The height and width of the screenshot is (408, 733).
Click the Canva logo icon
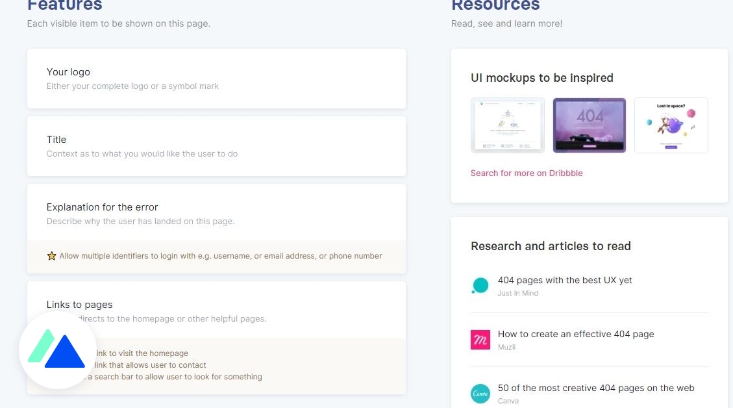coord(480,393)
